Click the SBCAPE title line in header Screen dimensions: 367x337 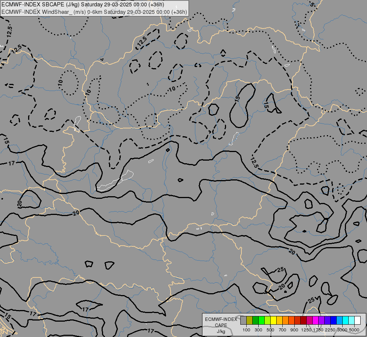(82, 4)
